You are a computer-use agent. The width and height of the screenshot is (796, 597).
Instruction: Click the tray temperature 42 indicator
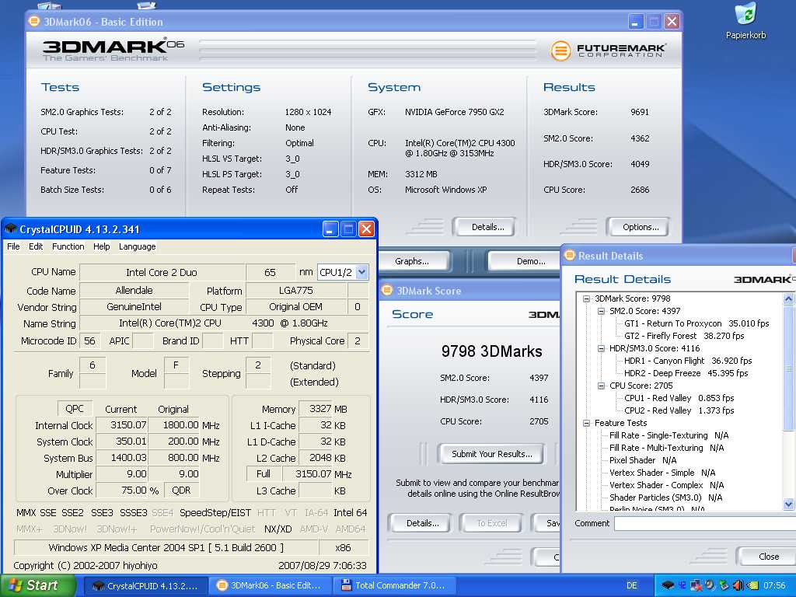(x=682, y=585)
